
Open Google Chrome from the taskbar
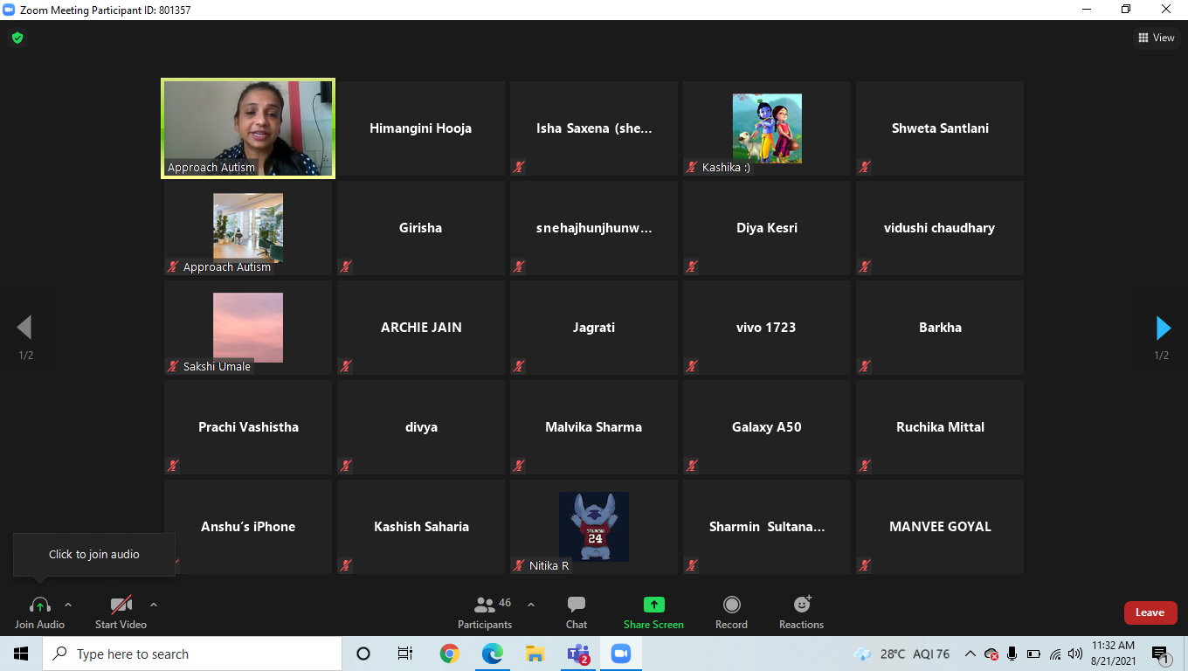[x=450, y=654]
